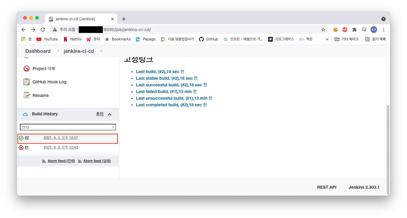Image resolution: width=407 pixels, height=218 pixels.
Task: Open the 동연 profile avatar
Action: coord(374,30)
